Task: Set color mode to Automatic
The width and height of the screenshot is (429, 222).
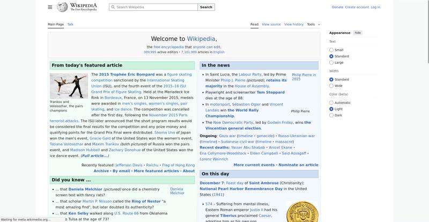Action: pos(331,102)
